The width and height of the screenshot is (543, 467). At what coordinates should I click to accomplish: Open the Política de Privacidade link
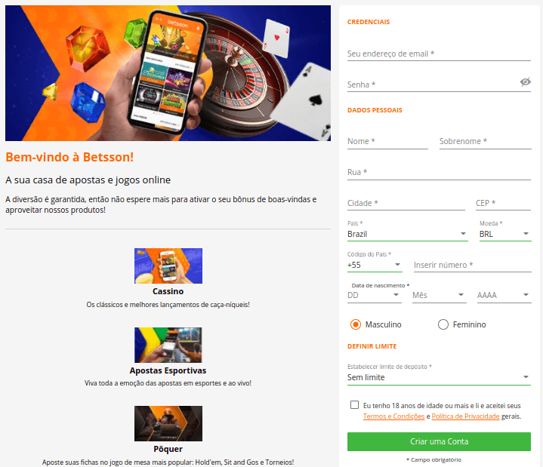coord(465,416)
